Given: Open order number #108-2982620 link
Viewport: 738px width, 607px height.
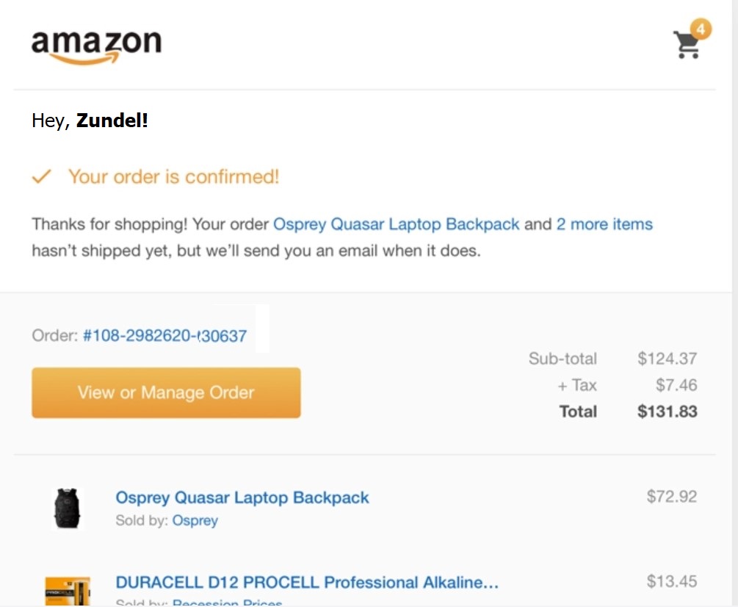Looking at the screenshot, I should pyautogui.click(x=164, y=336).
